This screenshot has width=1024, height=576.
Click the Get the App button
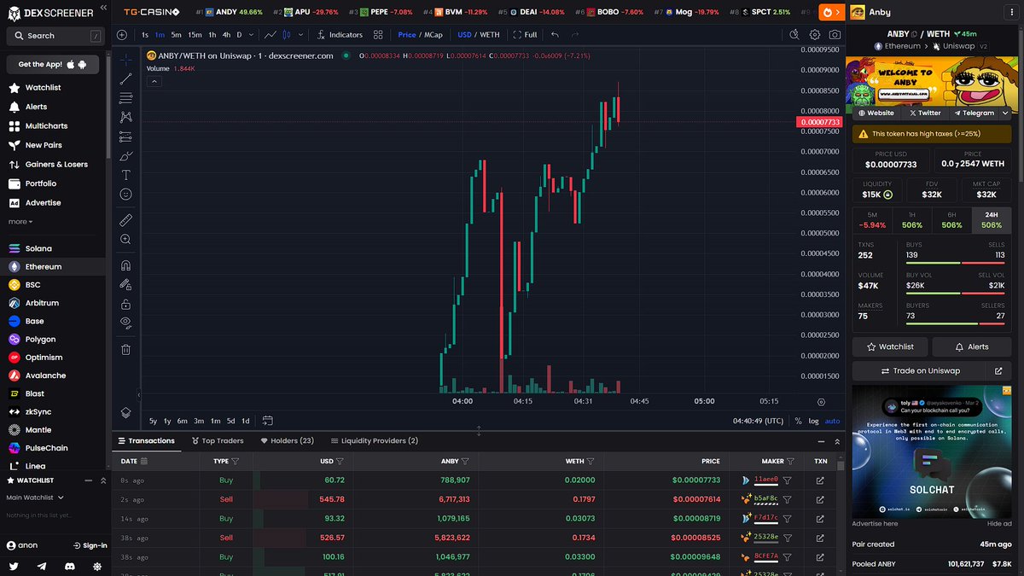(x=53, y=65)
